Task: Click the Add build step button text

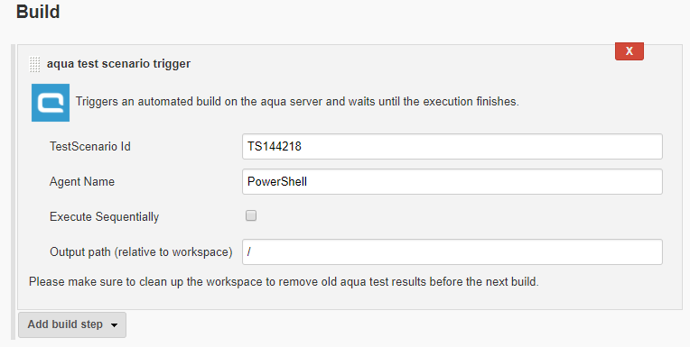Action: [65, 324]
